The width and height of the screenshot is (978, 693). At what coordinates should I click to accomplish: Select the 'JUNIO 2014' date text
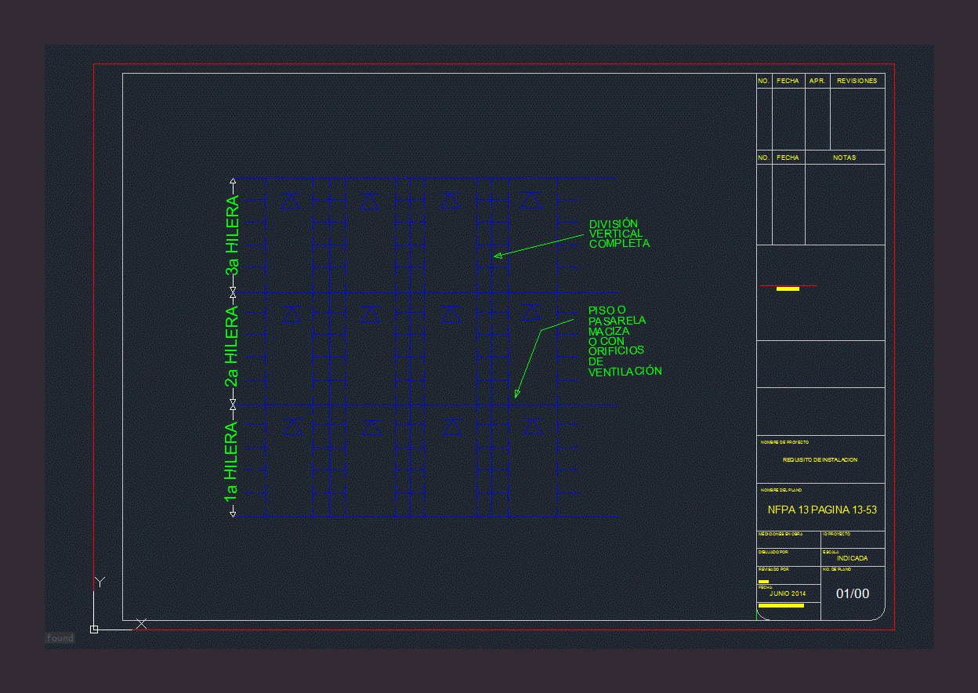(788, 593)
